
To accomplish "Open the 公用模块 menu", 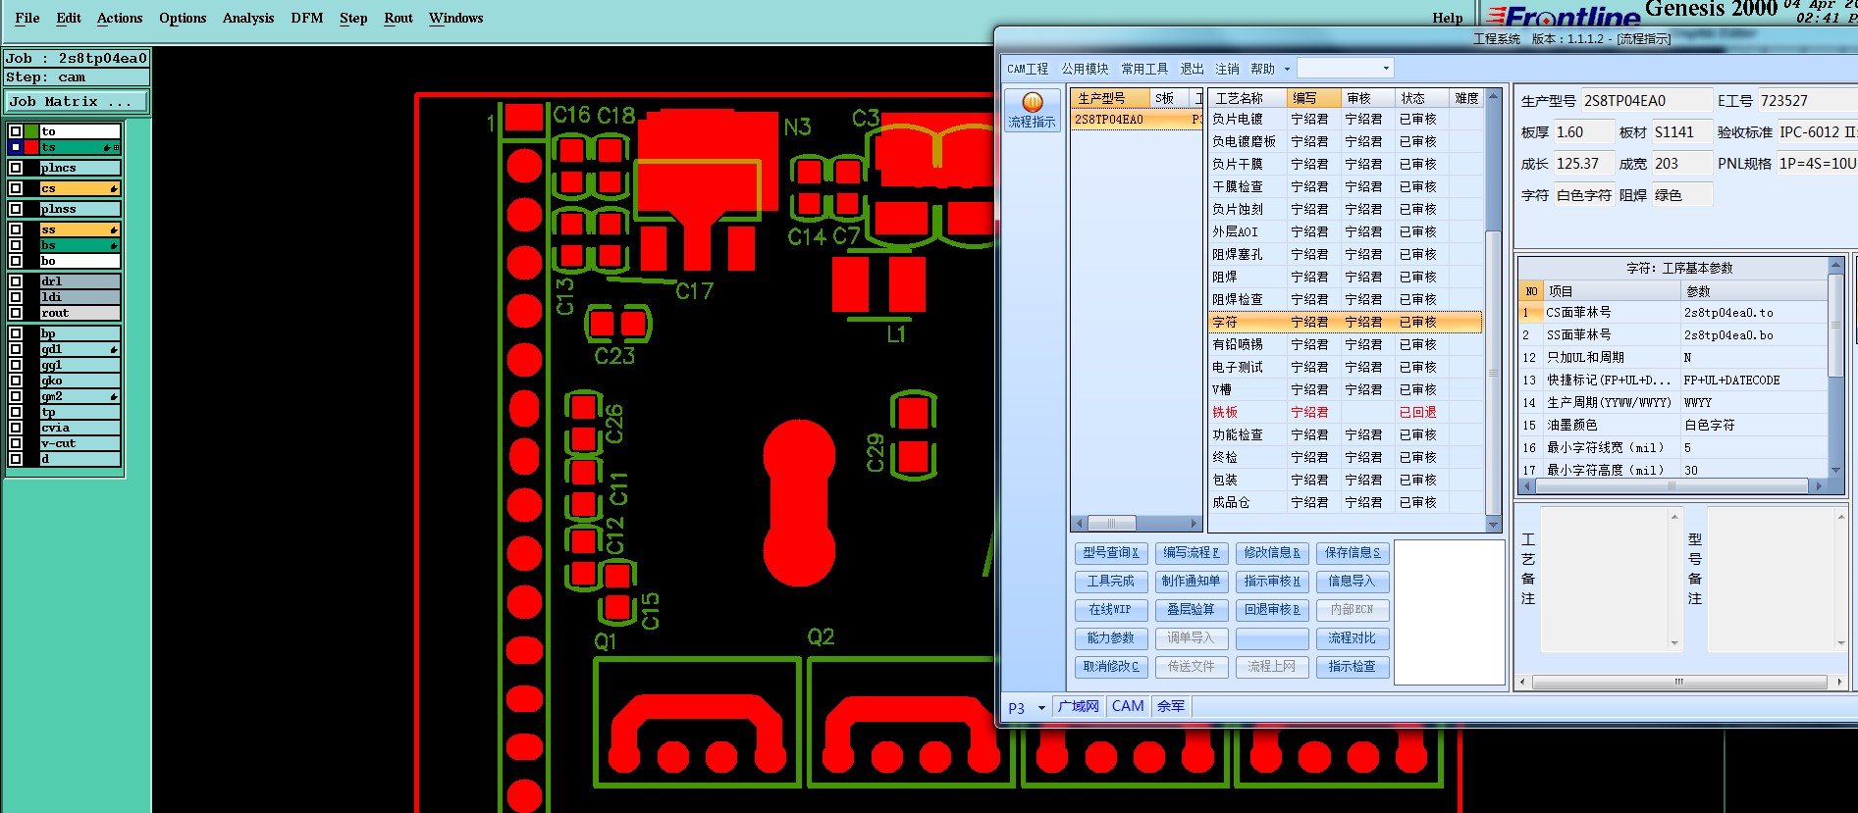I will point(1085,69).
